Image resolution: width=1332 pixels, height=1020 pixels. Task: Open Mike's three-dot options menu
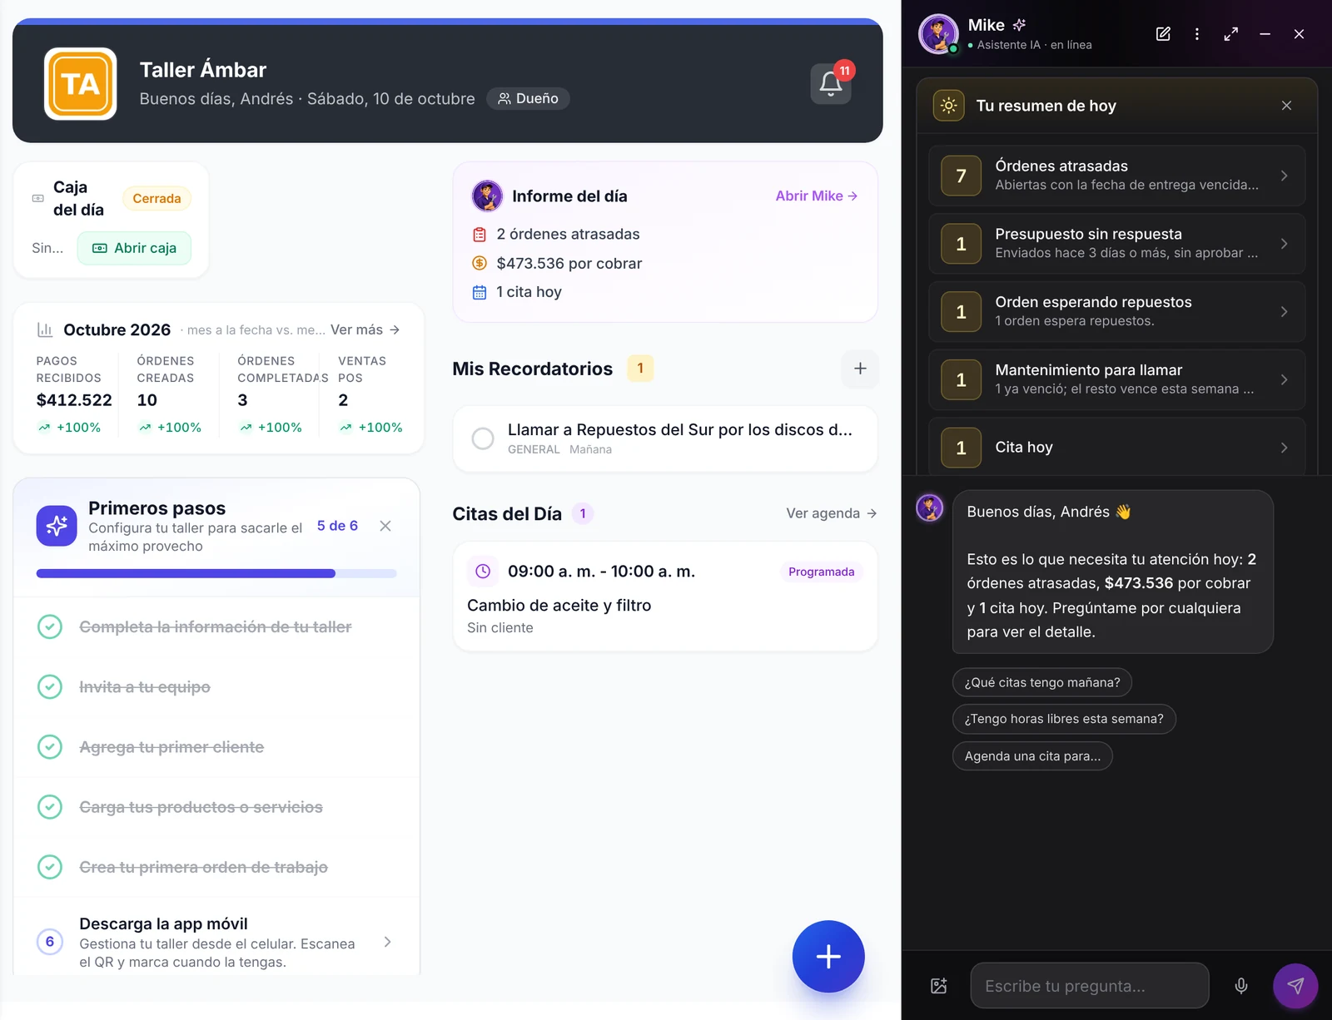click(1197, 34)
